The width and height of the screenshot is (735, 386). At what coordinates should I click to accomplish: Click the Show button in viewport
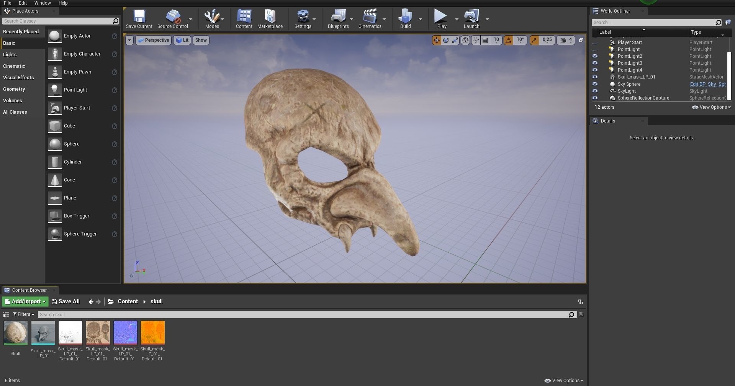pos(201,40)
